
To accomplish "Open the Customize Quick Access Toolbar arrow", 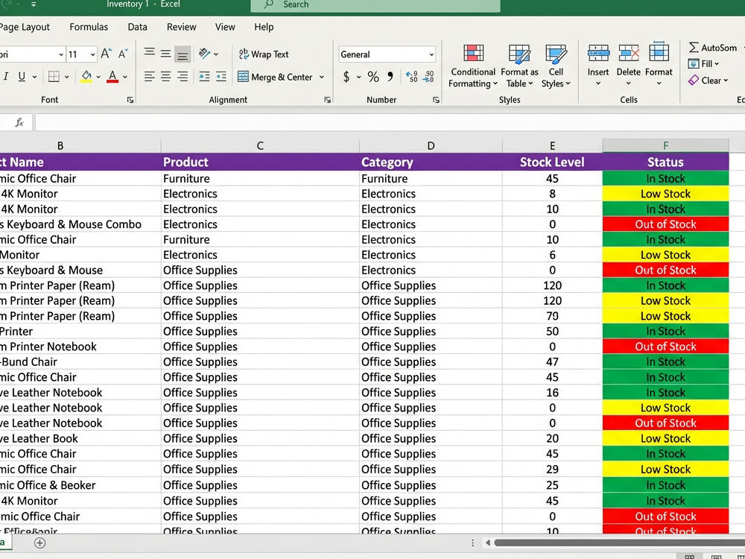I will coord(34,4).
